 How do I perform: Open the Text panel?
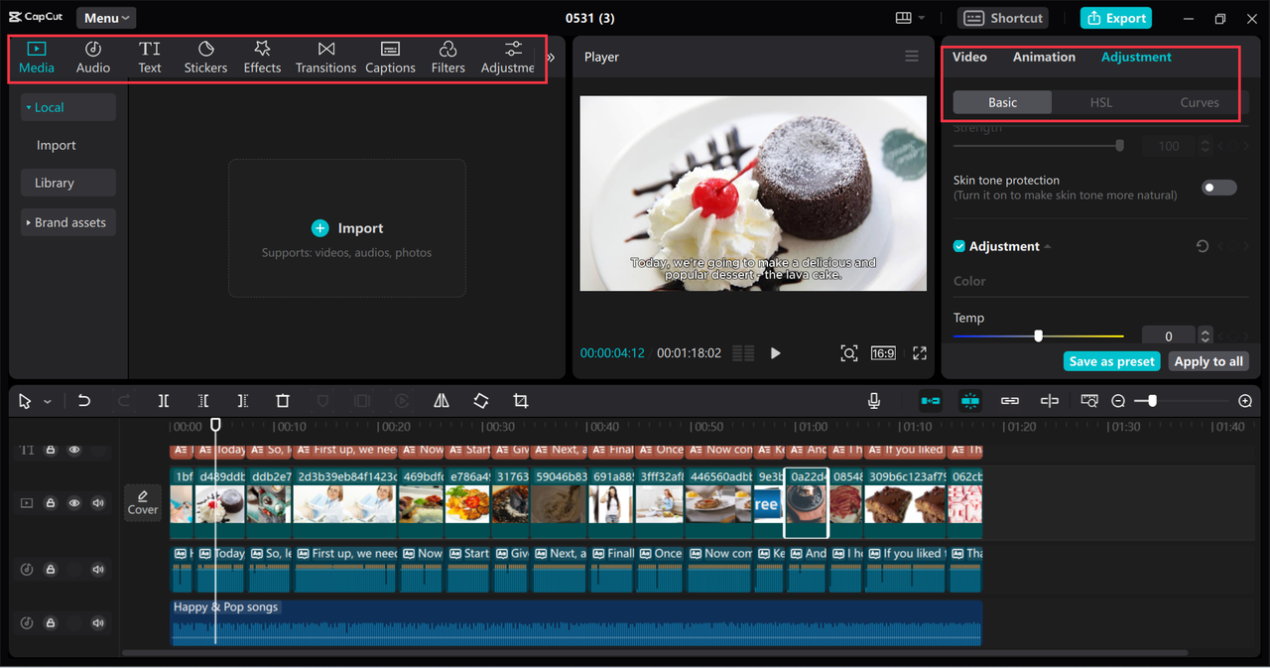click(150, 58)
